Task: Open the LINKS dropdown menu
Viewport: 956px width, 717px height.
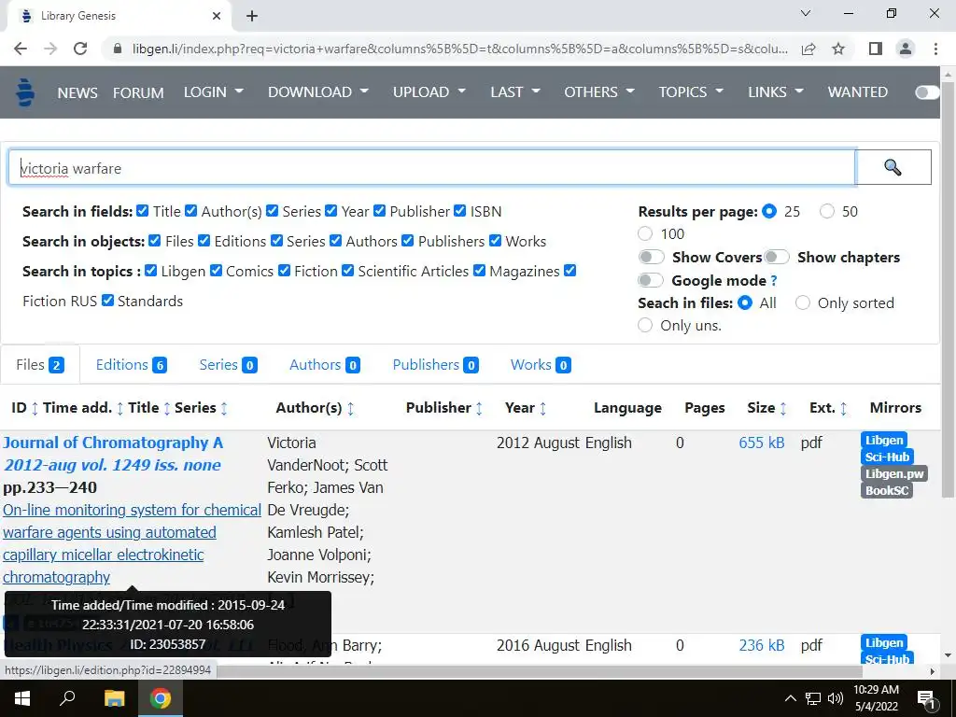Action: pyautogui.click(x=776, y=92)
